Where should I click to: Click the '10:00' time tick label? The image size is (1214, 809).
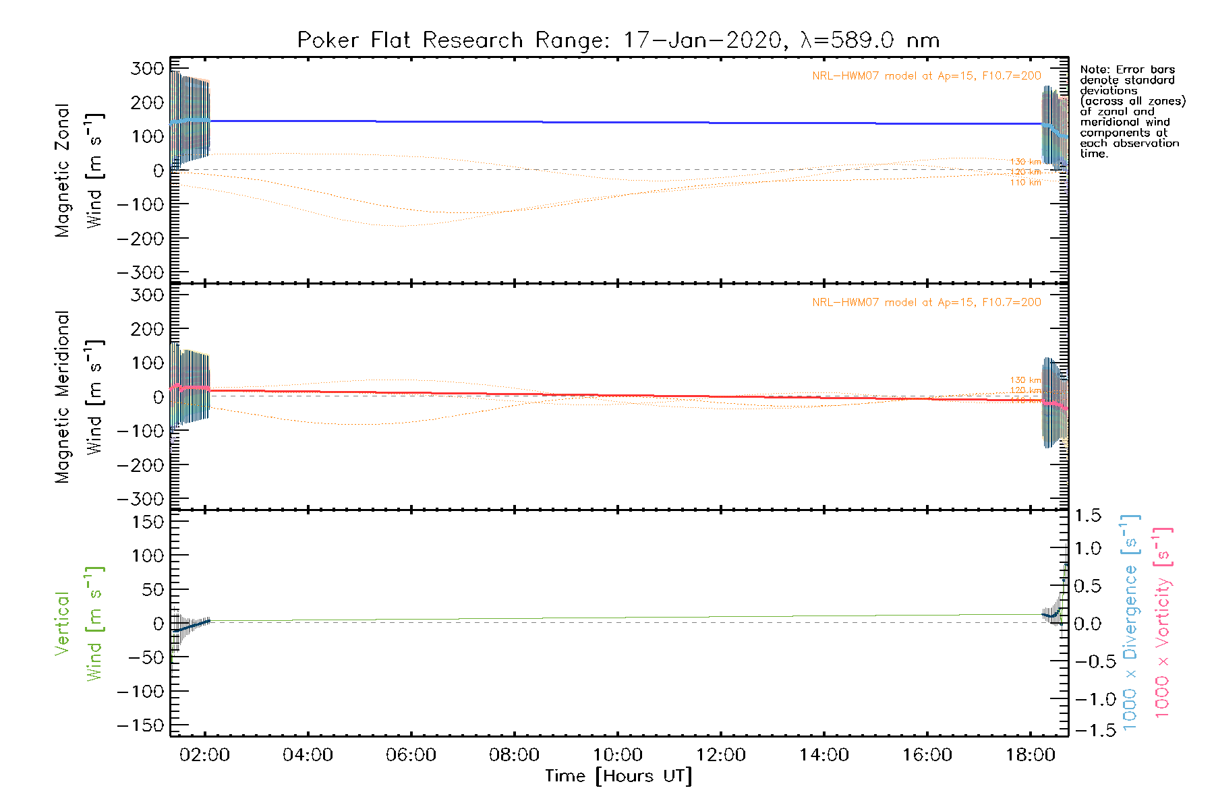coord(617,755)
